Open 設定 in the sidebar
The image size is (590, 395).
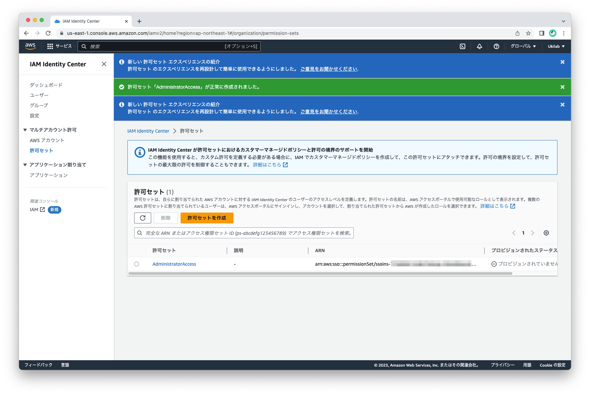click(x=35, y=115)
